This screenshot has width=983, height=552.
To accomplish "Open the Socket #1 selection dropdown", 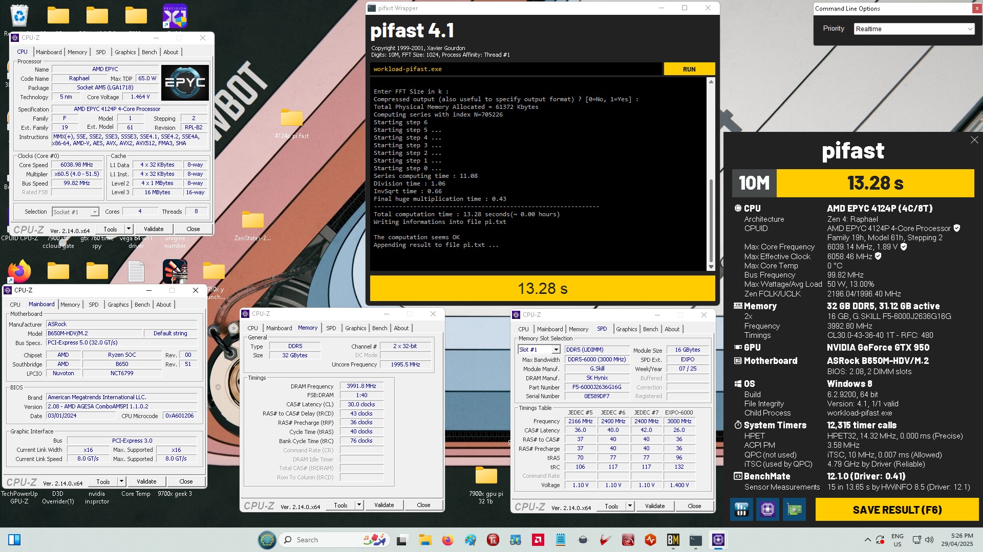I will click(75, 212).
